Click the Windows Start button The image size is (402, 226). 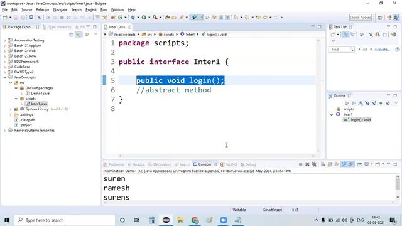click(7, 220)
